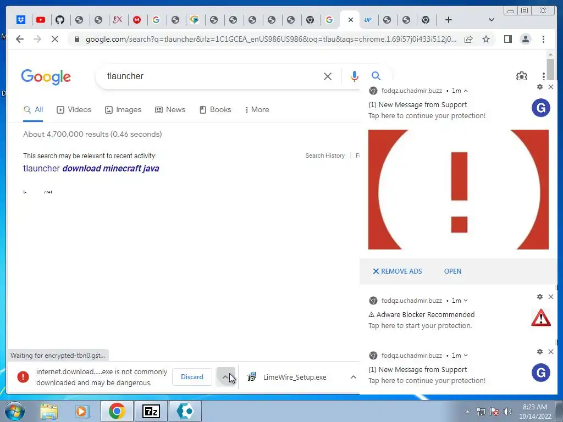Clear the search query with X
The height and width of the screenshot is (422, 563).
point(328,76)
